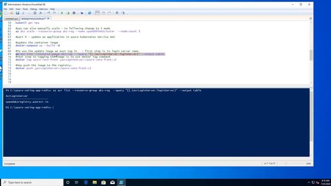Click the PowerShell ISE taskbar icon

(x=121, y=182)
